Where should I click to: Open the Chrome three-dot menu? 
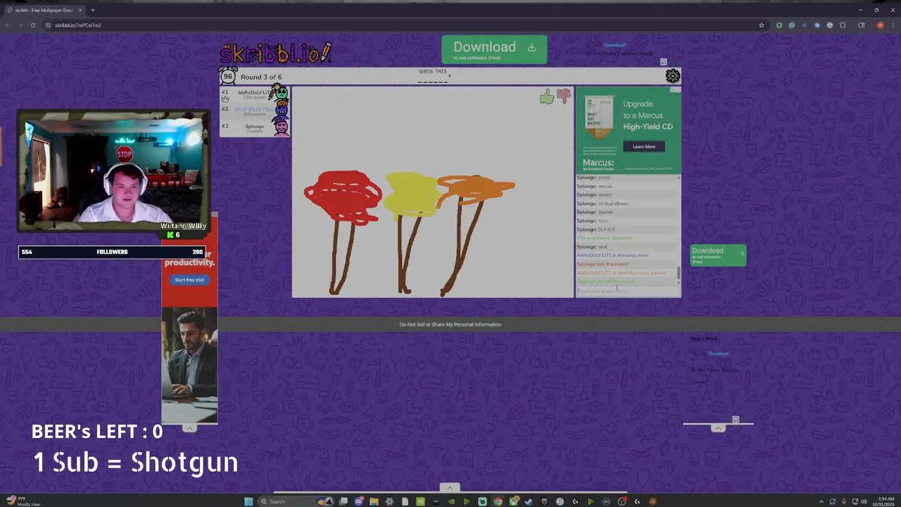(x=893, y=25)
